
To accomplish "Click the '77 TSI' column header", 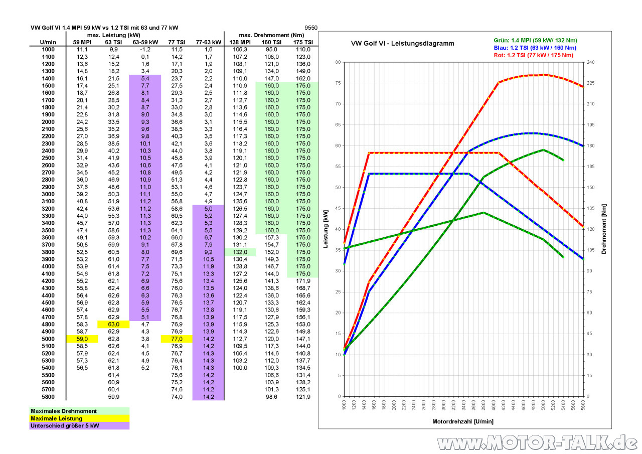I will click(x=177, y=42).
